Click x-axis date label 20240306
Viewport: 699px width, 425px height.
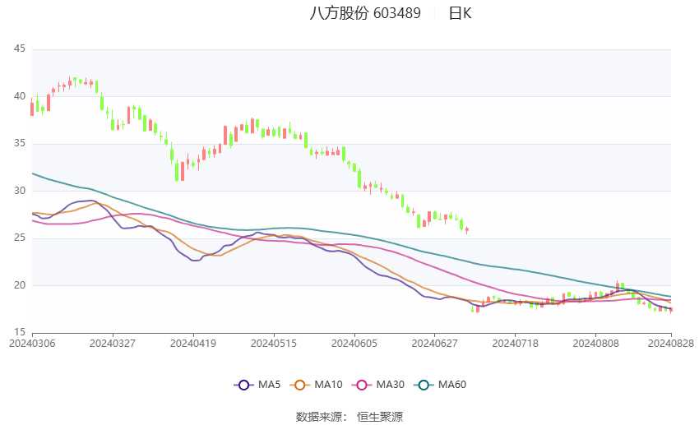(x=32, y=344)
